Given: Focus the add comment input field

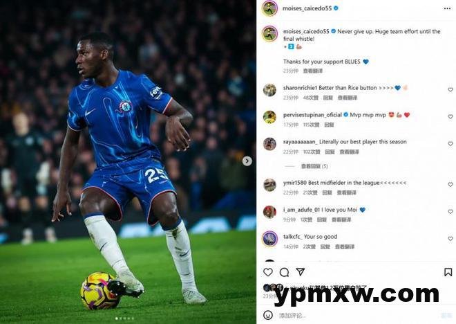Looking at the screenshot, I should [358, 315].
